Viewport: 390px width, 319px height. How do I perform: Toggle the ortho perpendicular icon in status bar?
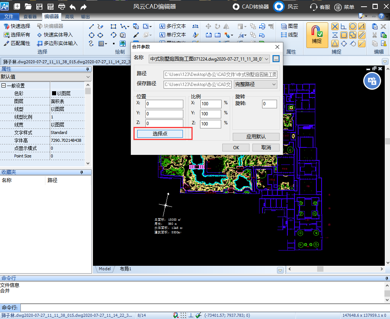(x=191, y=315)
